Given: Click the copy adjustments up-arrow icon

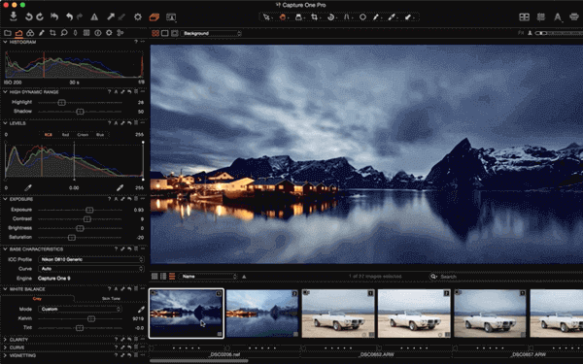Looking at the screenshot, I should (x=111, y=17).
